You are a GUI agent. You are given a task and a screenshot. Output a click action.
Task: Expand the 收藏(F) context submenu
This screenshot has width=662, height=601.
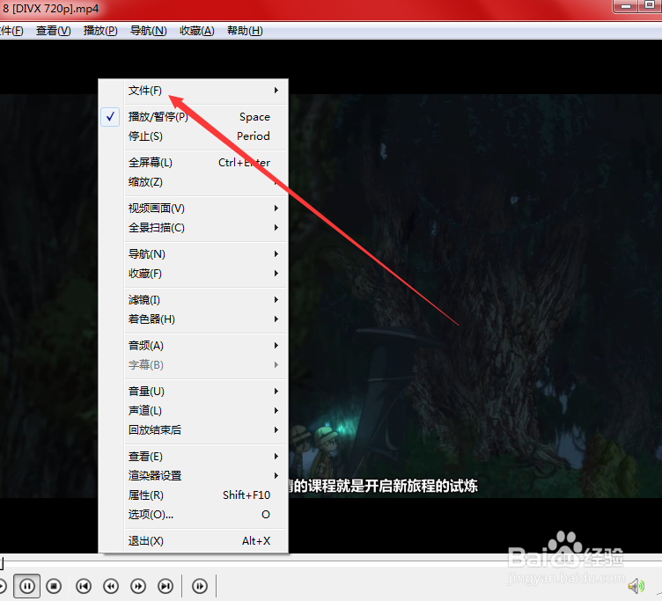194,274
